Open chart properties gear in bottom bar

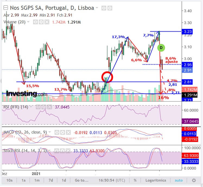coord(194,180)
